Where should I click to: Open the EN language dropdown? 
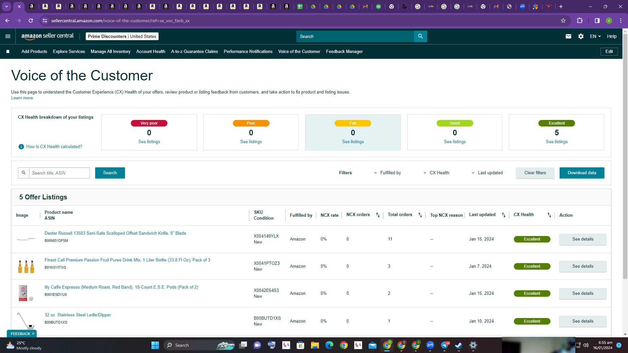(595, 36)
